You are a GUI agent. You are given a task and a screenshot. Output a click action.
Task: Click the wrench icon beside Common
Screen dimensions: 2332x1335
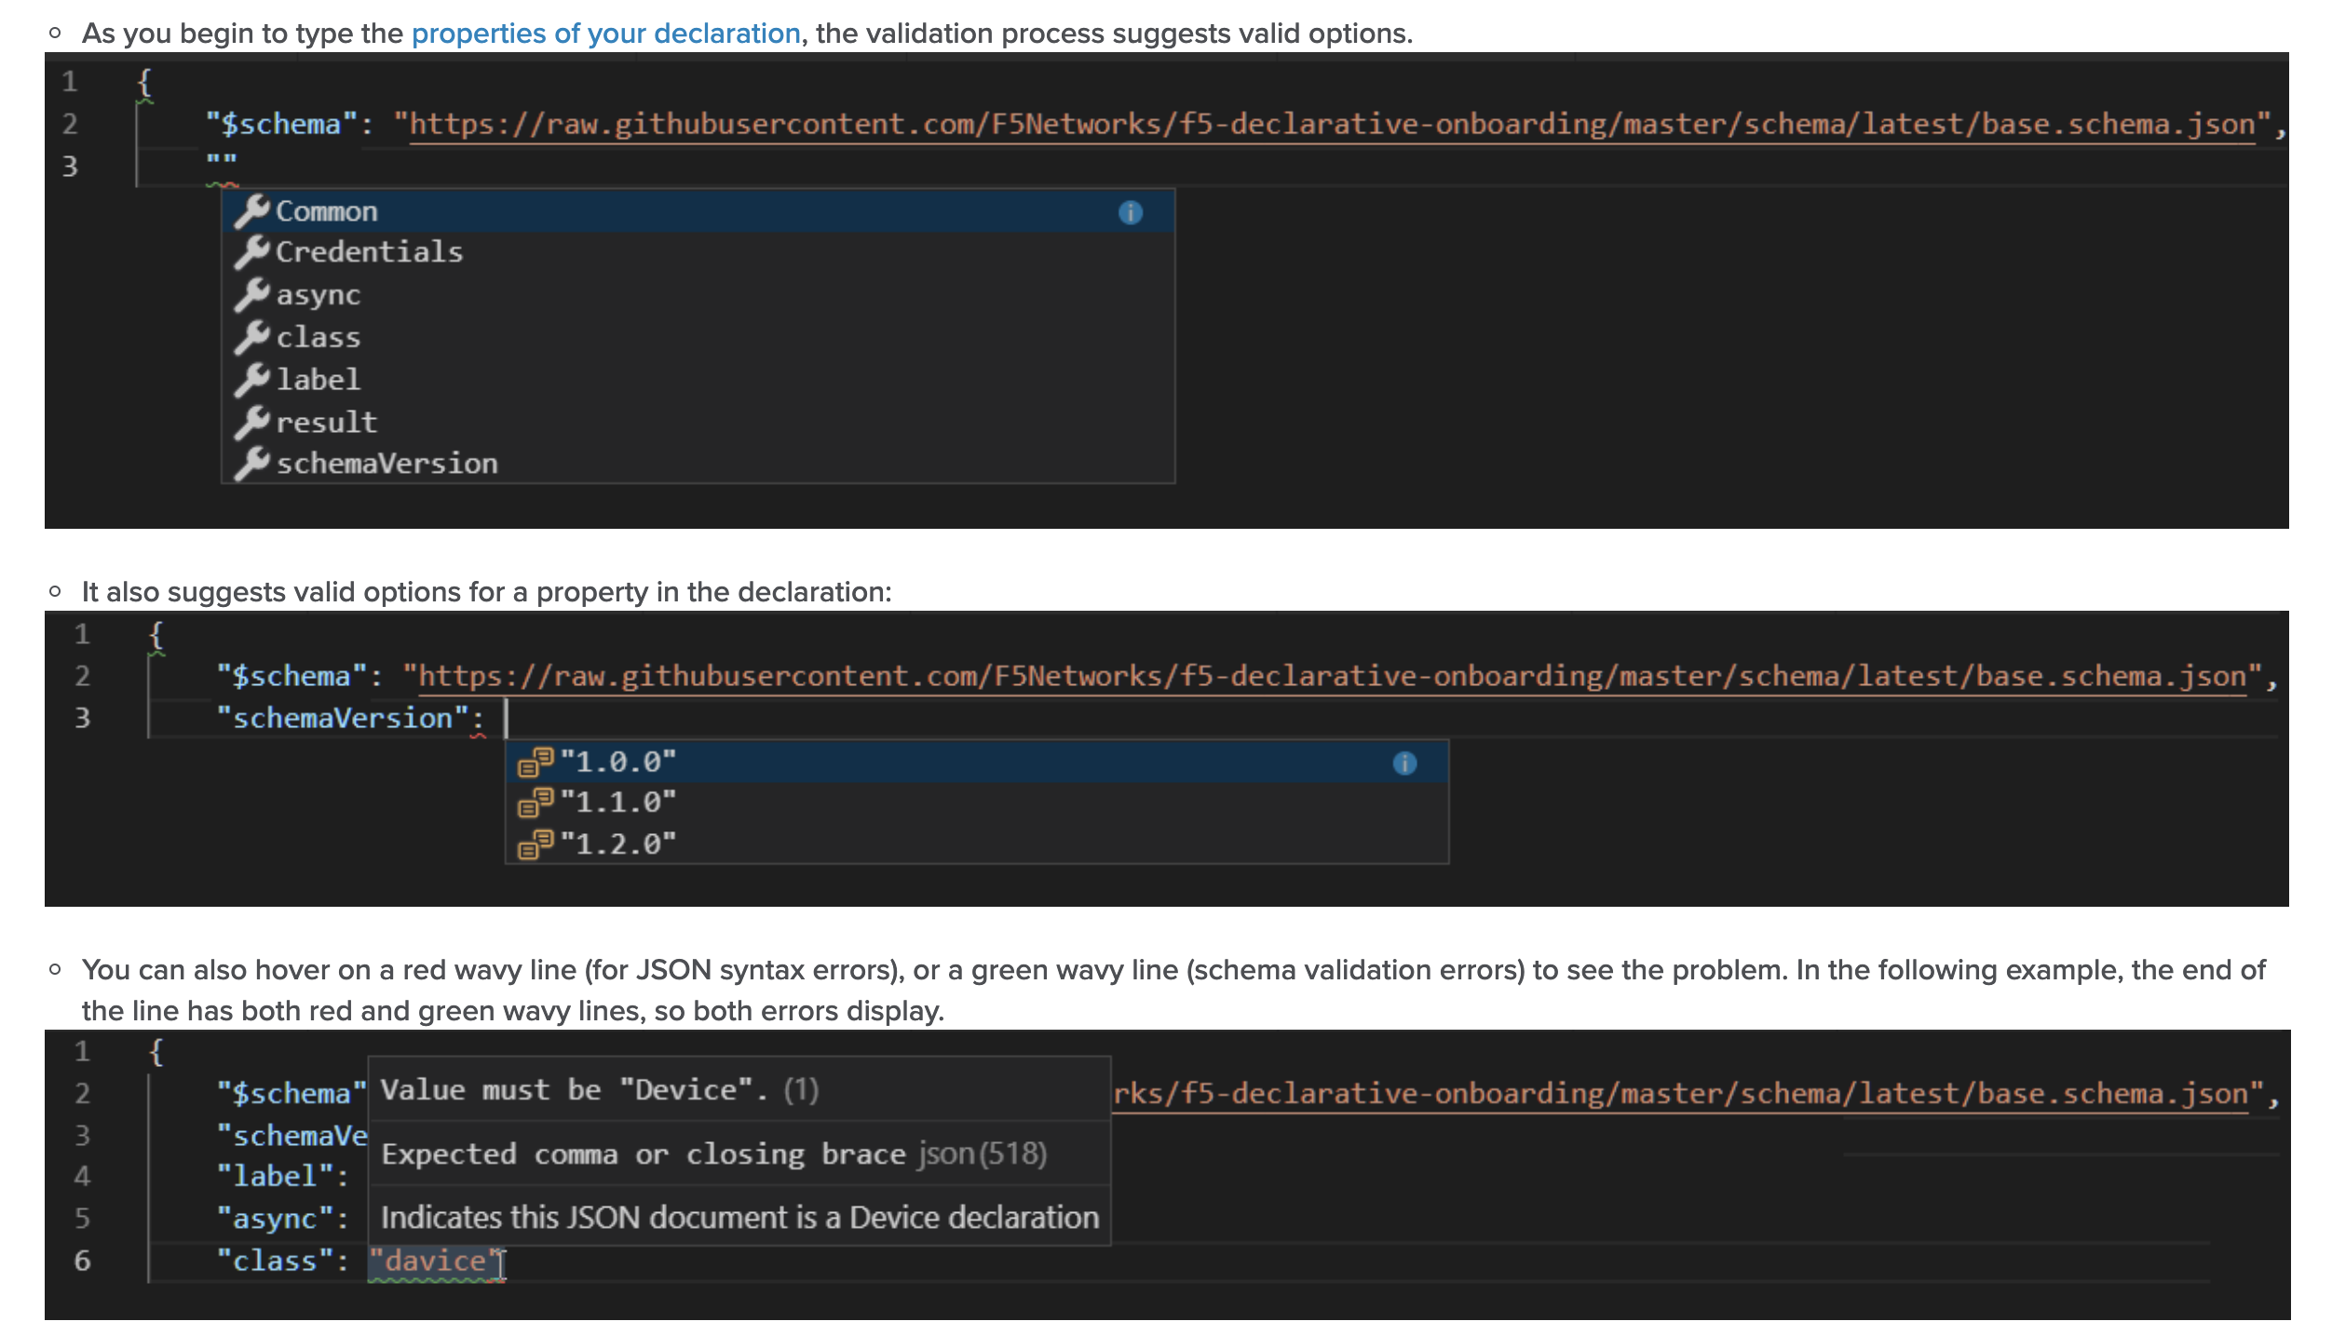[251, 211]
